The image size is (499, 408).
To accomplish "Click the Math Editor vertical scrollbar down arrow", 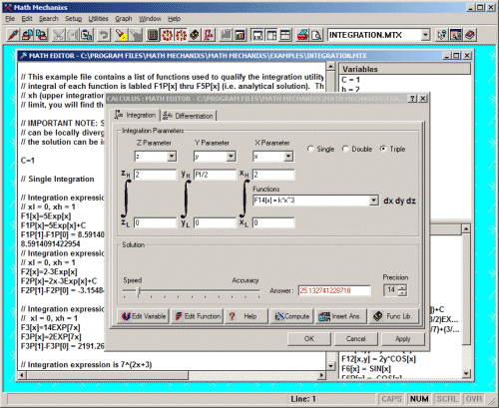I will pyautogui.click(x=330, y=366).
